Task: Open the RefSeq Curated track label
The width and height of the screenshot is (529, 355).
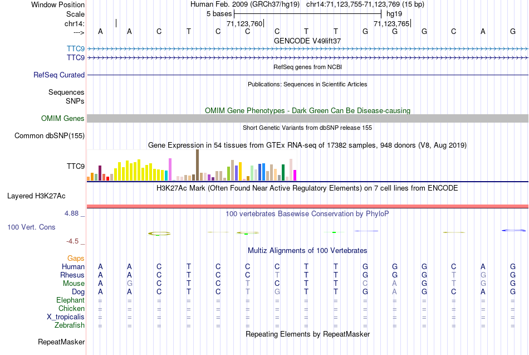Action: pos(58,75)
